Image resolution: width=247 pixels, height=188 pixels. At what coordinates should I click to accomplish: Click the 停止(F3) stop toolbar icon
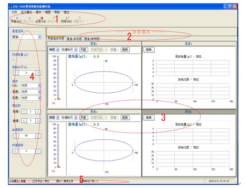click(x=28, y=20)
